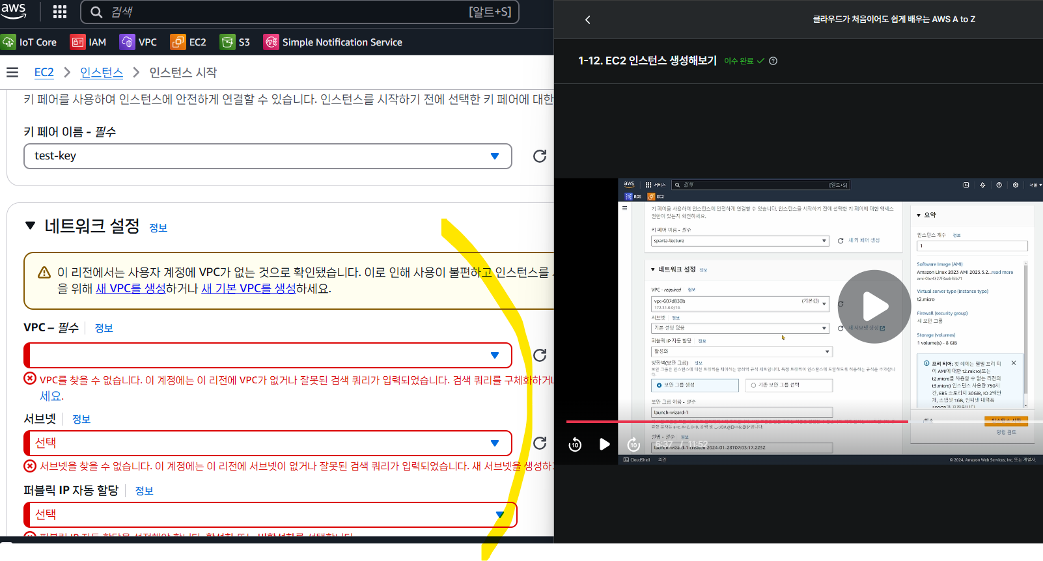This screenshot has width=1043, height=561.
Task: Open the empty VPC dropdown
Action: [x=268, y=355]
